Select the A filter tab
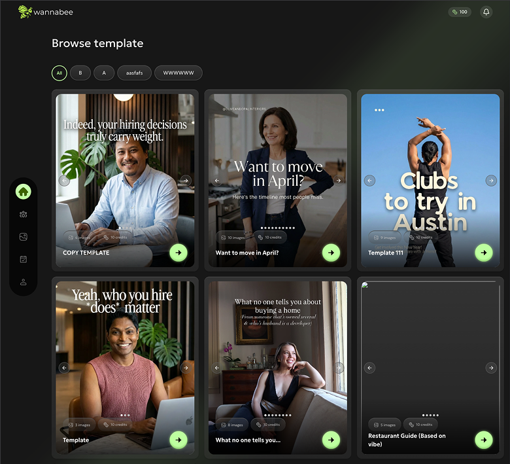Image resolution: width=510 pixels, height=464 pixels. point(104,73)
